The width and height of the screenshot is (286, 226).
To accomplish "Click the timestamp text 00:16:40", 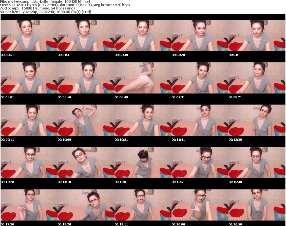I will point(235,182).
